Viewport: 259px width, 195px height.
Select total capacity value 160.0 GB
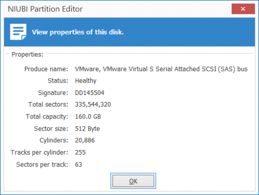pos(88,117)
